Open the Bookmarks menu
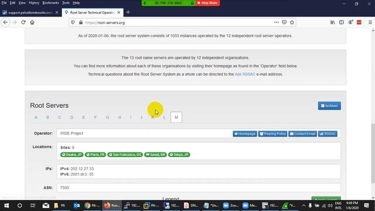The height and width of the screenshot is (211, 375). [x=50, y=3]
